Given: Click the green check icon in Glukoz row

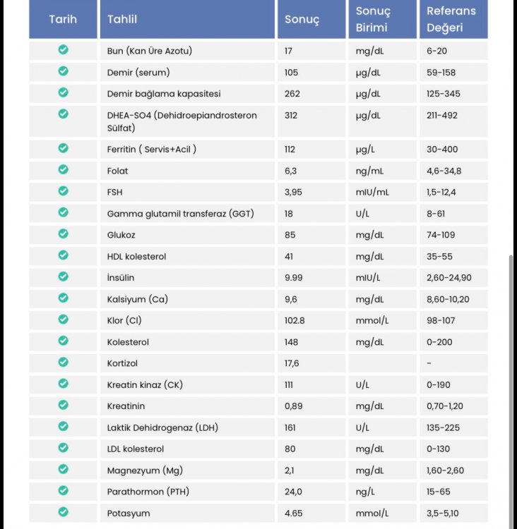Looking at the screenshot, I should (x=63, y=233).
